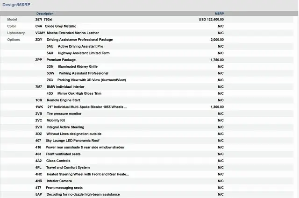Select the MSRP column header
Viewport: 299px width, 198px height.
click(x=219, y=14)
